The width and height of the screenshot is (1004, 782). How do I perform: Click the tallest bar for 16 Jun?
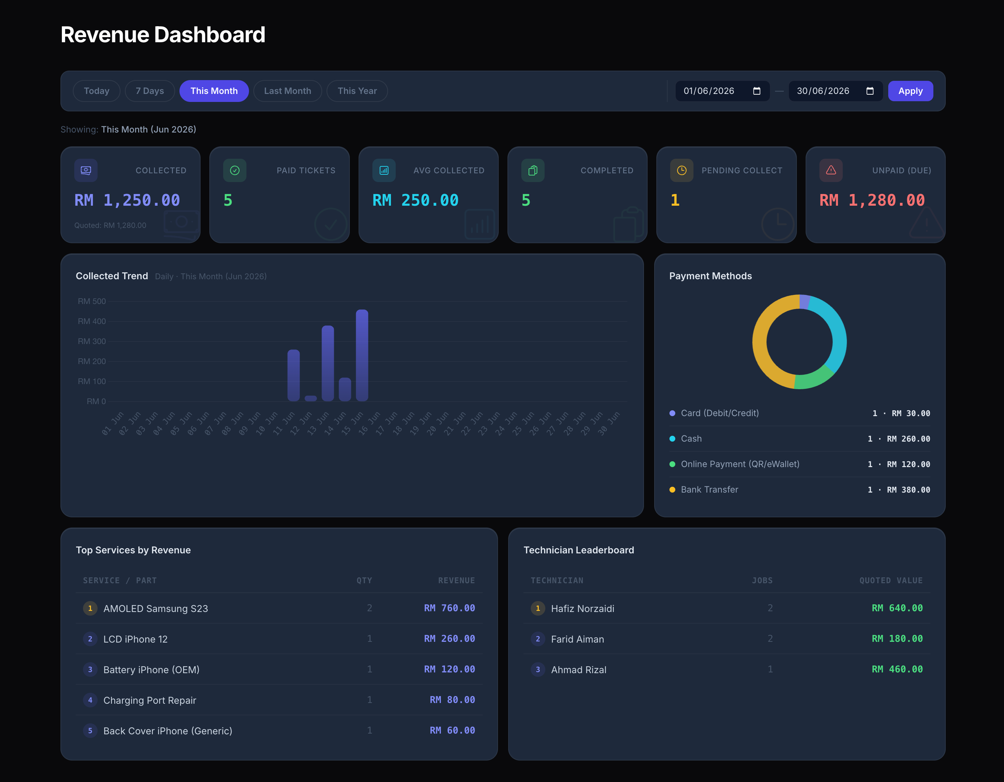(362, 355)
